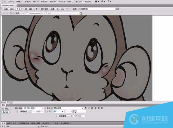Click the forward arrow in the address bar
The image size is (173, 128).
coord(7,13)
